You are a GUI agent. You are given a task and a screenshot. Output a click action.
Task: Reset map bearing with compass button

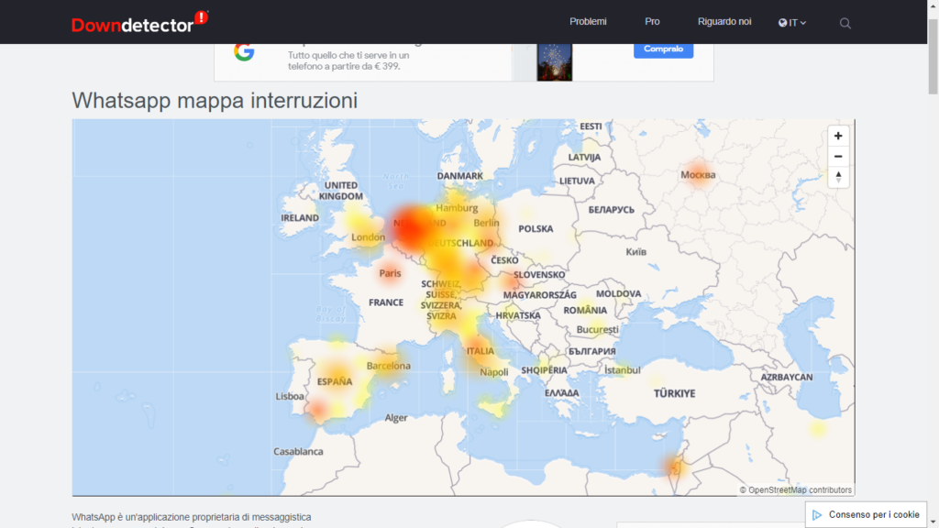click(x=838, y=177)
